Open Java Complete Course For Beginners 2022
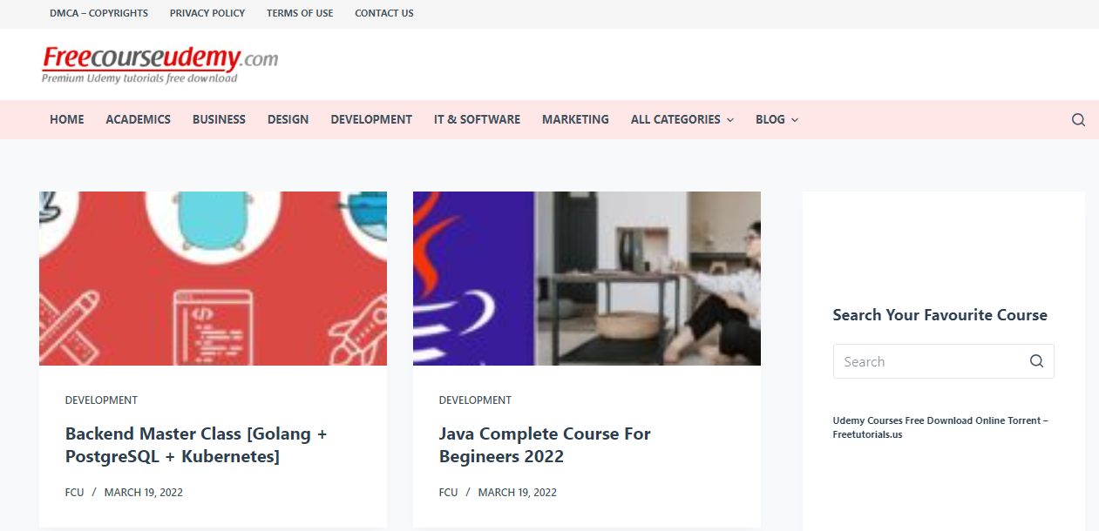1099x531 pixels. click(x=545, y=445)
